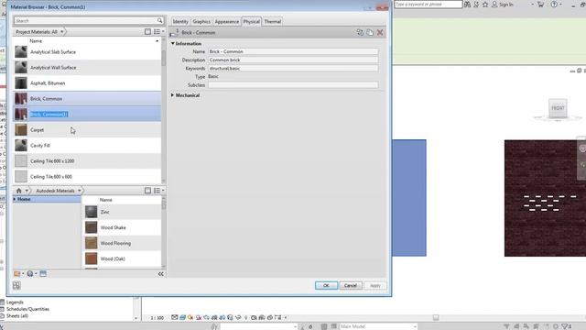Click the Description field with Common brick

point(293,60)
